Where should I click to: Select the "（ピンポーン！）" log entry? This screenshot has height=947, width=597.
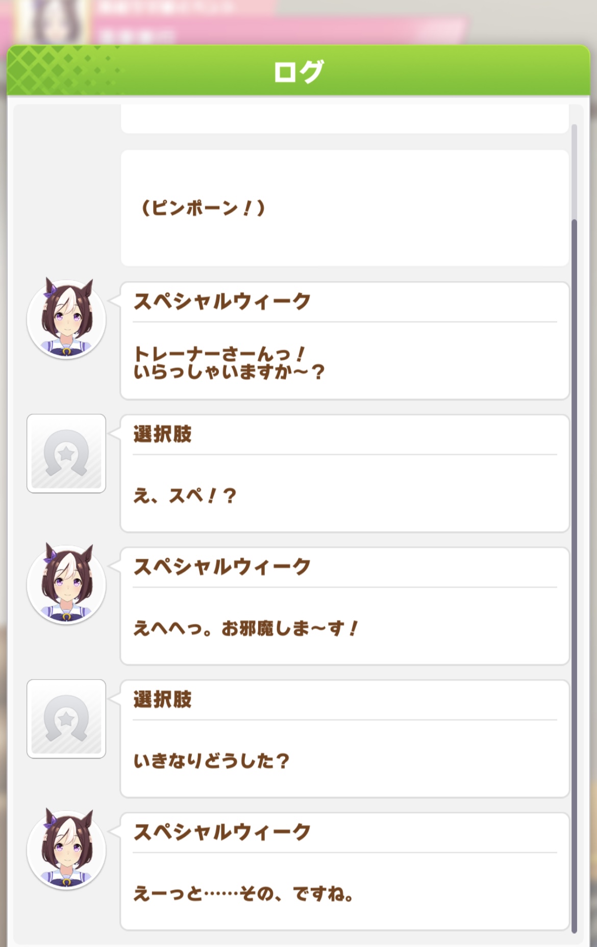click(203, 208)
